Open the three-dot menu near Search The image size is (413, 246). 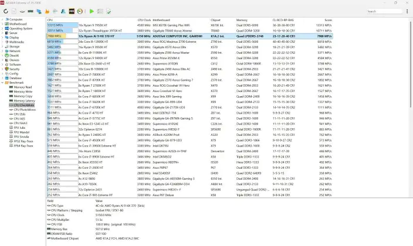click(x=407, y=11)
